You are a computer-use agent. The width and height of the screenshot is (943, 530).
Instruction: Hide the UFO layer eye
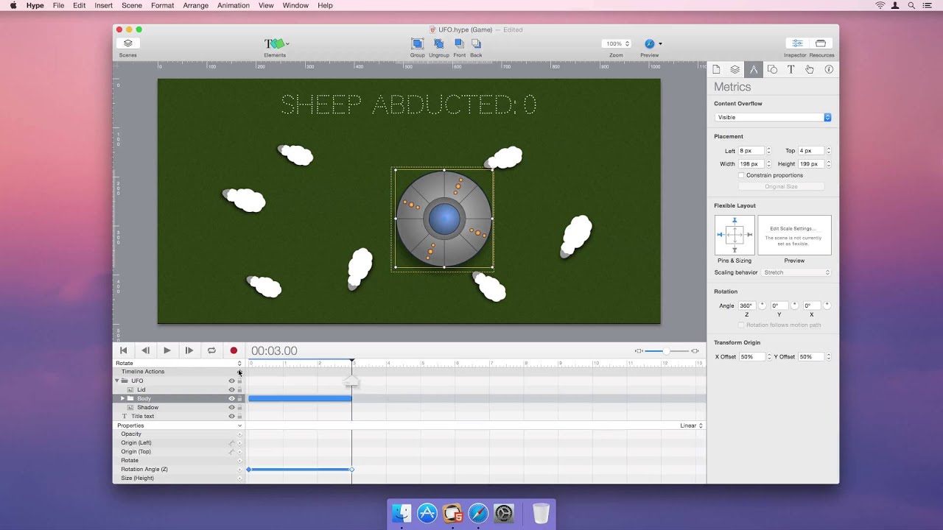[231, 381]
